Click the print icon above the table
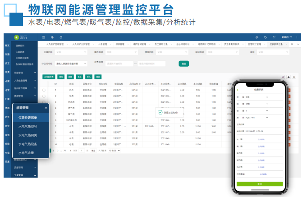The image size is (307, 197). pos(294,77)
